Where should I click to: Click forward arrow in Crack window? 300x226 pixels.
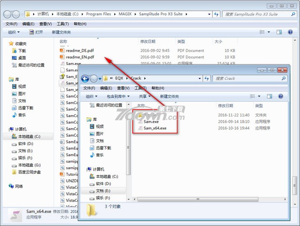94,78
